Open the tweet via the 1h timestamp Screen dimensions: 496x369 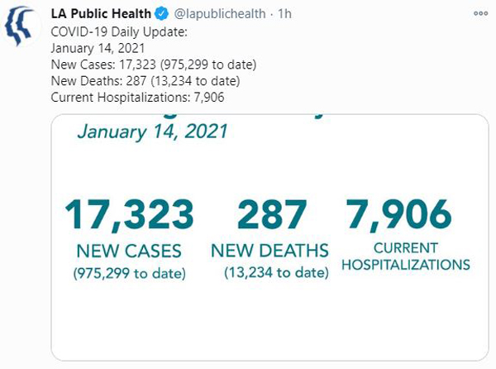pyautogui.click(x=284, y=13)
